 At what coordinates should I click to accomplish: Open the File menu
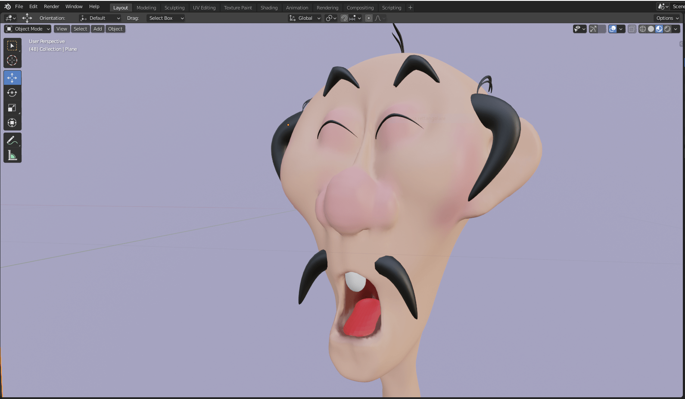pos(19,6)
